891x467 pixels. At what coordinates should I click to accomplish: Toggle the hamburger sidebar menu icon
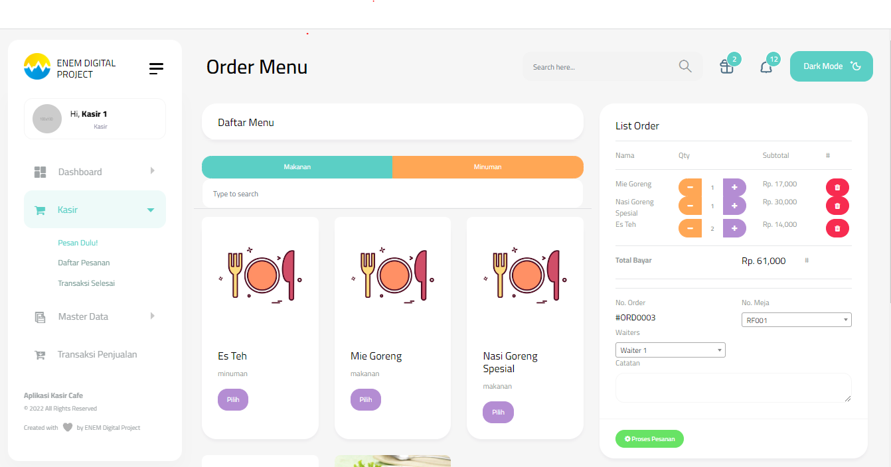pyautogui.click(x=156, y=68)
